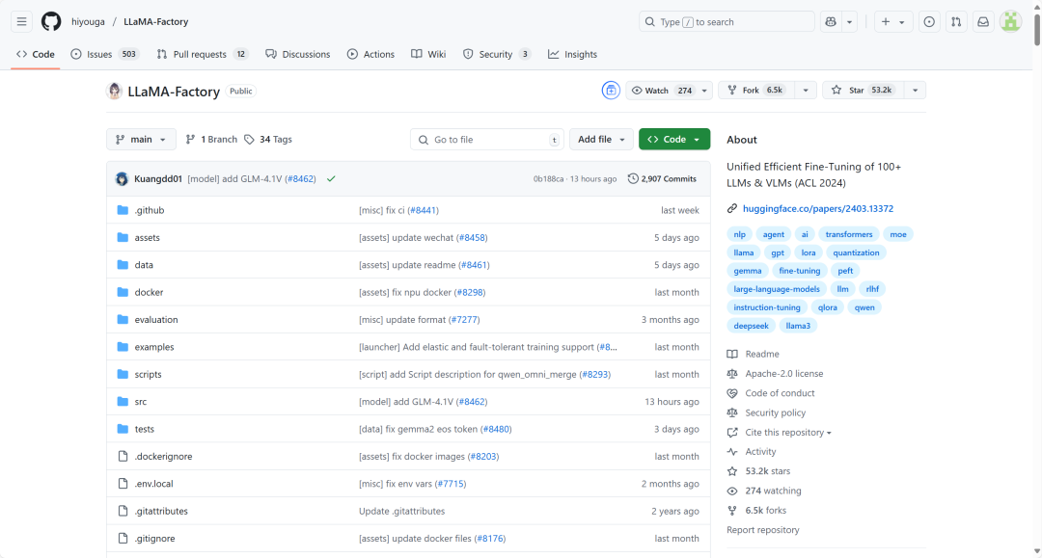Open the src folder
Image resolution: width=1042 pixels, height=558 pixels.
point(141,402)
